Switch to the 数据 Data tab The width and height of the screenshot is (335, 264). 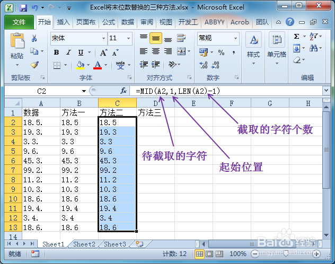128,22
